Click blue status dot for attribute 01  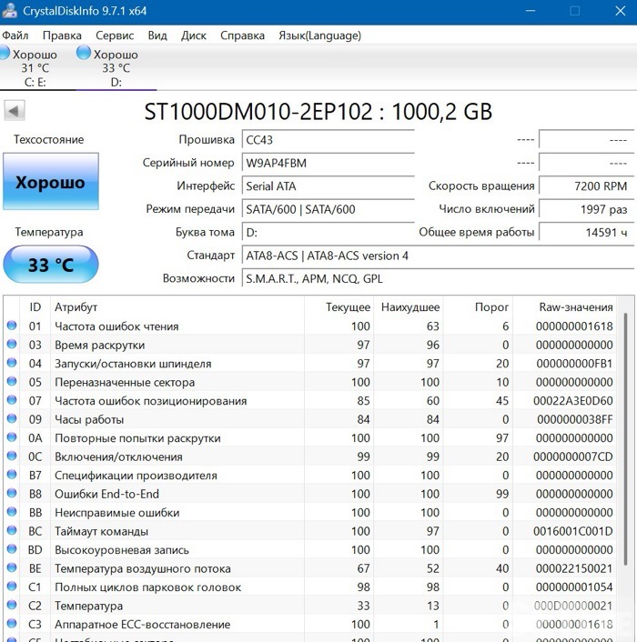(12, 326)
